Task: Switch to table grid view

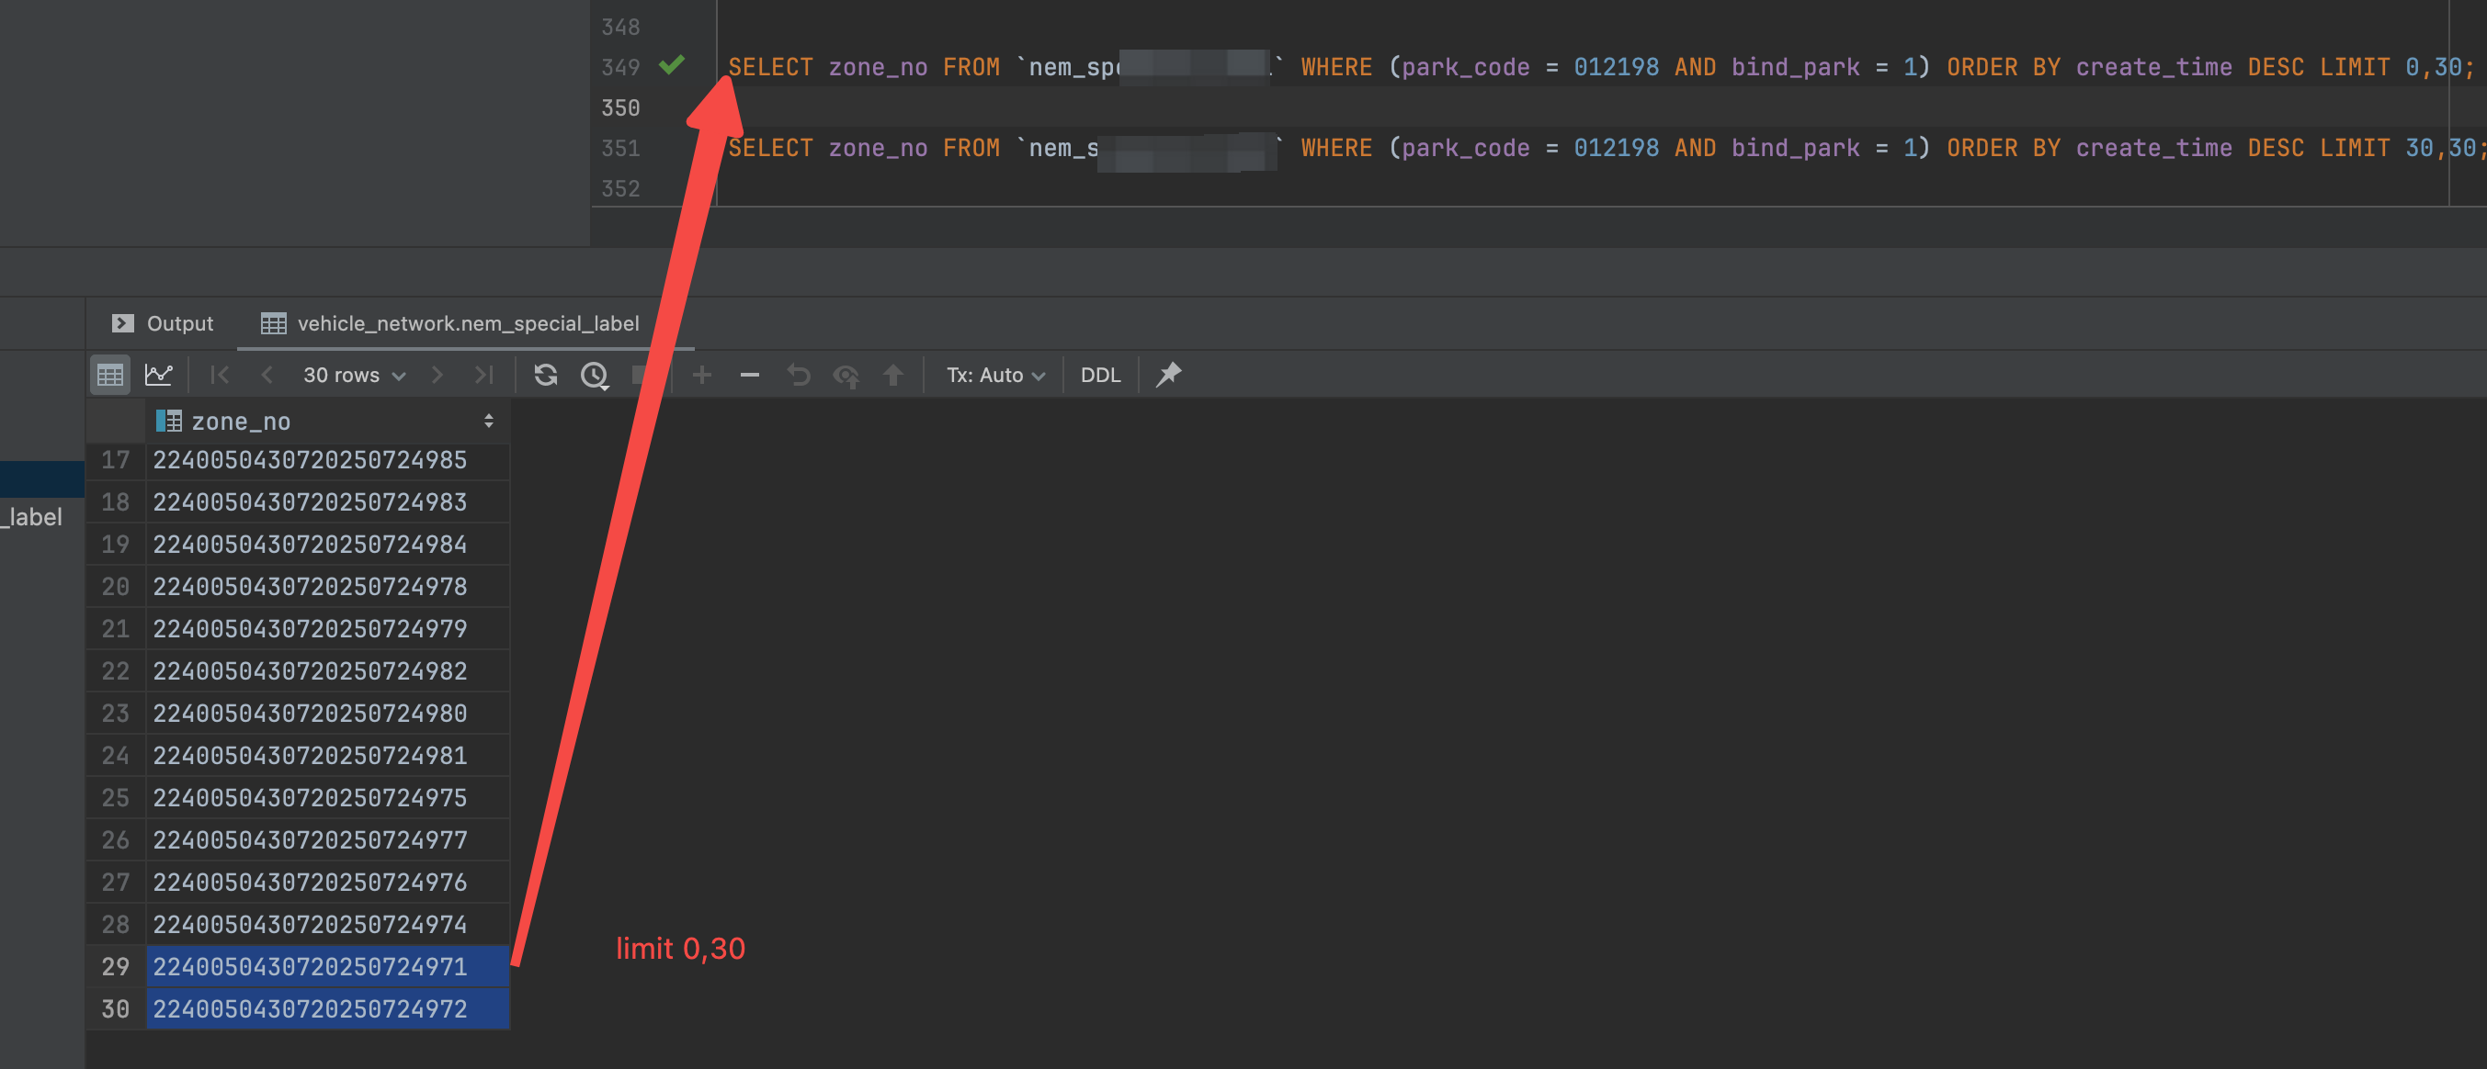Action: tap(110, 375)
